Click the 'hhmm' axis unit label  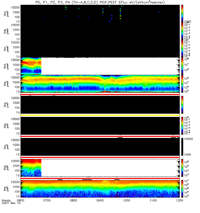point(6,200)
